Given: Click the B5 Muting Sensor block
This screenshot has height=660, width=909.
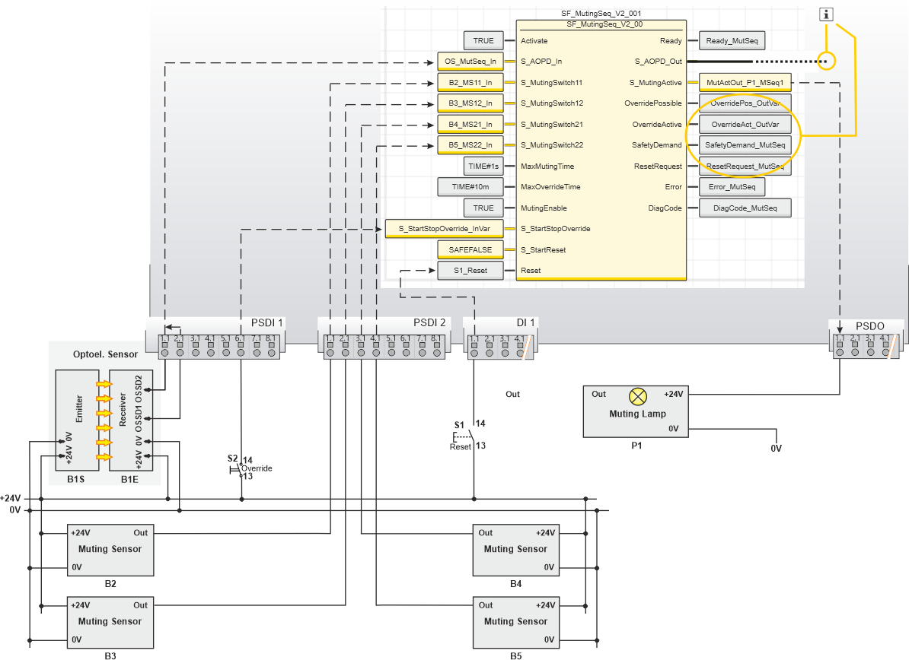Looking at the screenshot, I should pos(515,621).
